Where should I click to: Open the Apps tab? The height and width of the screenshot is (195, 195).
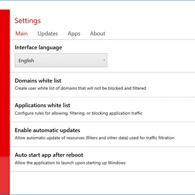point(74,34)
